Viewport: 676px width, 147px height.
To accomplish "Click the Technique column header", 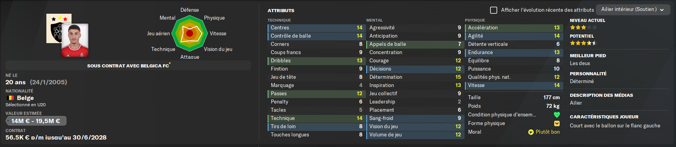I will (x=279, y=20).
